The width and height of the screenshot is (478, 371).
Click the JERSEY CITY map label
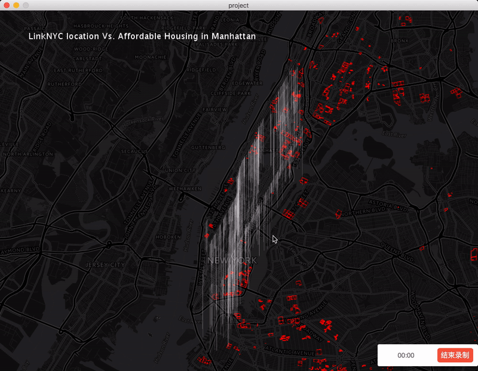105,264
